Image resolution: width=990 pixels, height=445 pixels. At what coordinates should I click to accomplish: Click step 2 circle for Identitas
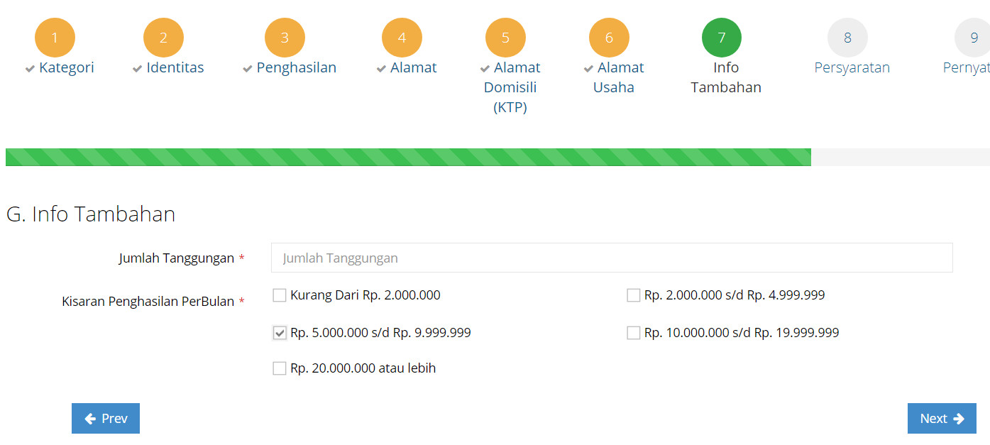[163, 38]
